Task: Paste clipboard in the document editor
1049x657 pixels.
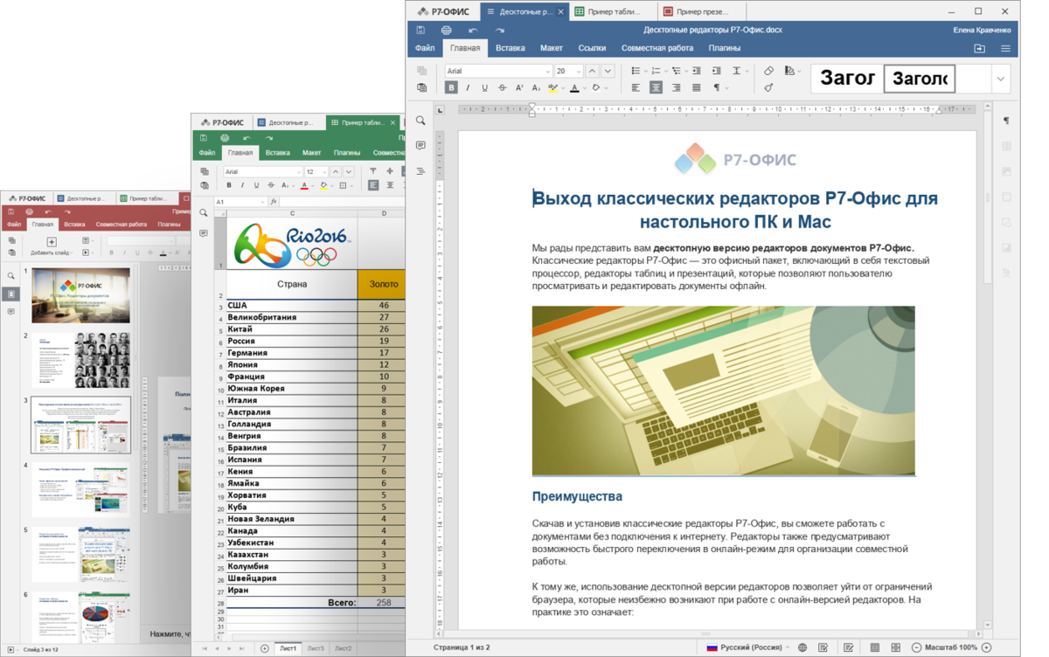Action: [421, 87]
